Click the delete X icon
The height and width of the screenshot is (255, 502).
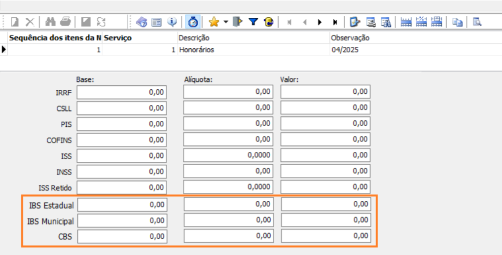pyautogui.click(x=30, y=22)
